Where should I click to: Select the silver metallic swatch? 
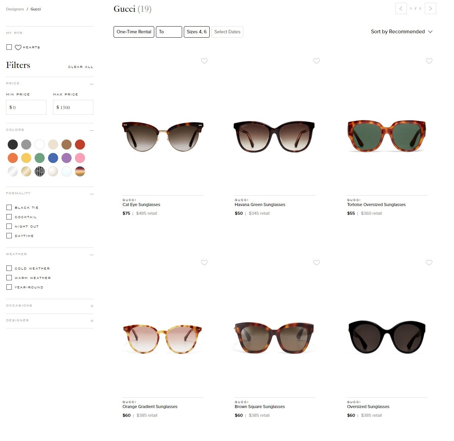(13, 171)
